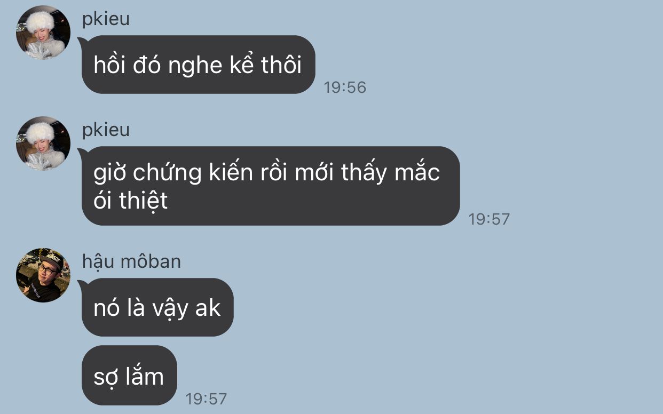Image resolution: width=663 pixels, height=414 pixels.
Task: Select the 'giờ chứng kiến rồi mới thấy mắc ói thiệt' bubble
Action: click(x=270, y=186)
